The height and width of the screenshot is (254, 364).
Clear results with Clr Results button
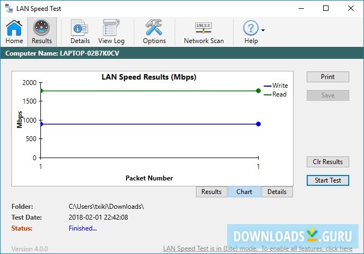tap(328, 162)
